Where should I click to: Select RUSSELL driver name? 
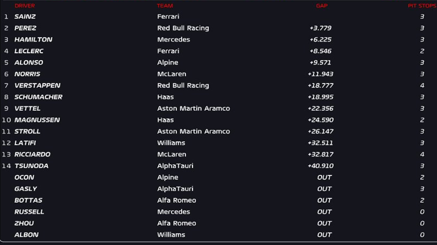[x=29, y=212]
